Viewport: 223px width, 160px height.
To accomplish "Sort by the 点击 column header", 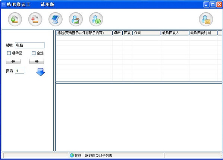I will coord(117,33).
